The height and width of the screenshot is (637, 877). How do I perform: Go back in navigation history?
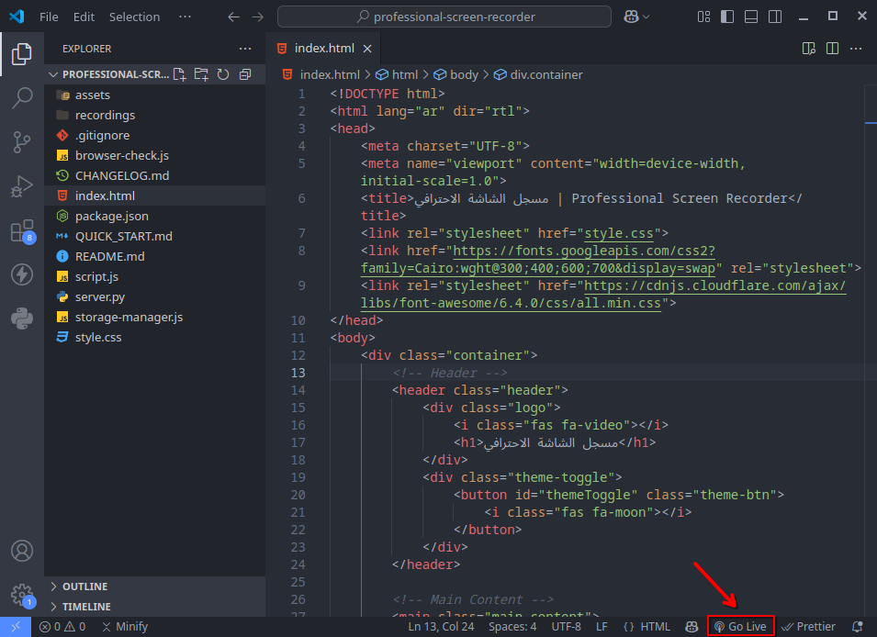pos(234,17)
